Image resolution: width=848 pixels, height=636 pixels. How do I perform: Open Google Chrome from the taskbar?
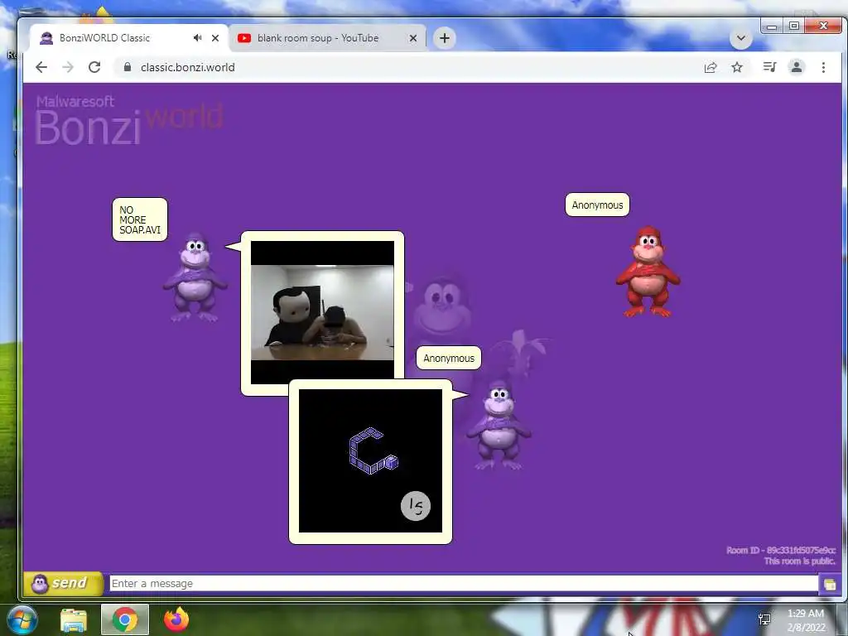(x=125, y=619)
